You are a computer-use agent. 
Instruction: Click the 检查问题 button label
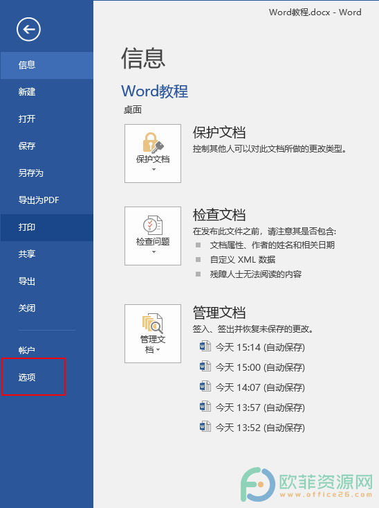[153, 242]
